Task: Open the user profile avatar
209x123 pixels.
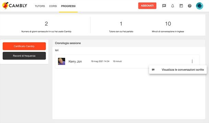Action: coord(199,6)
